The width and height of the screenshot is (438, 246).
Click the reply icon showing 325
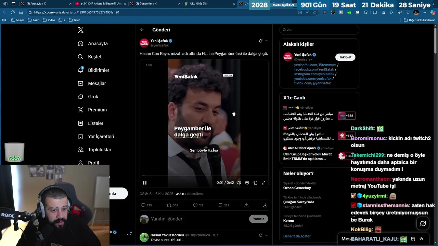(143, 205)
